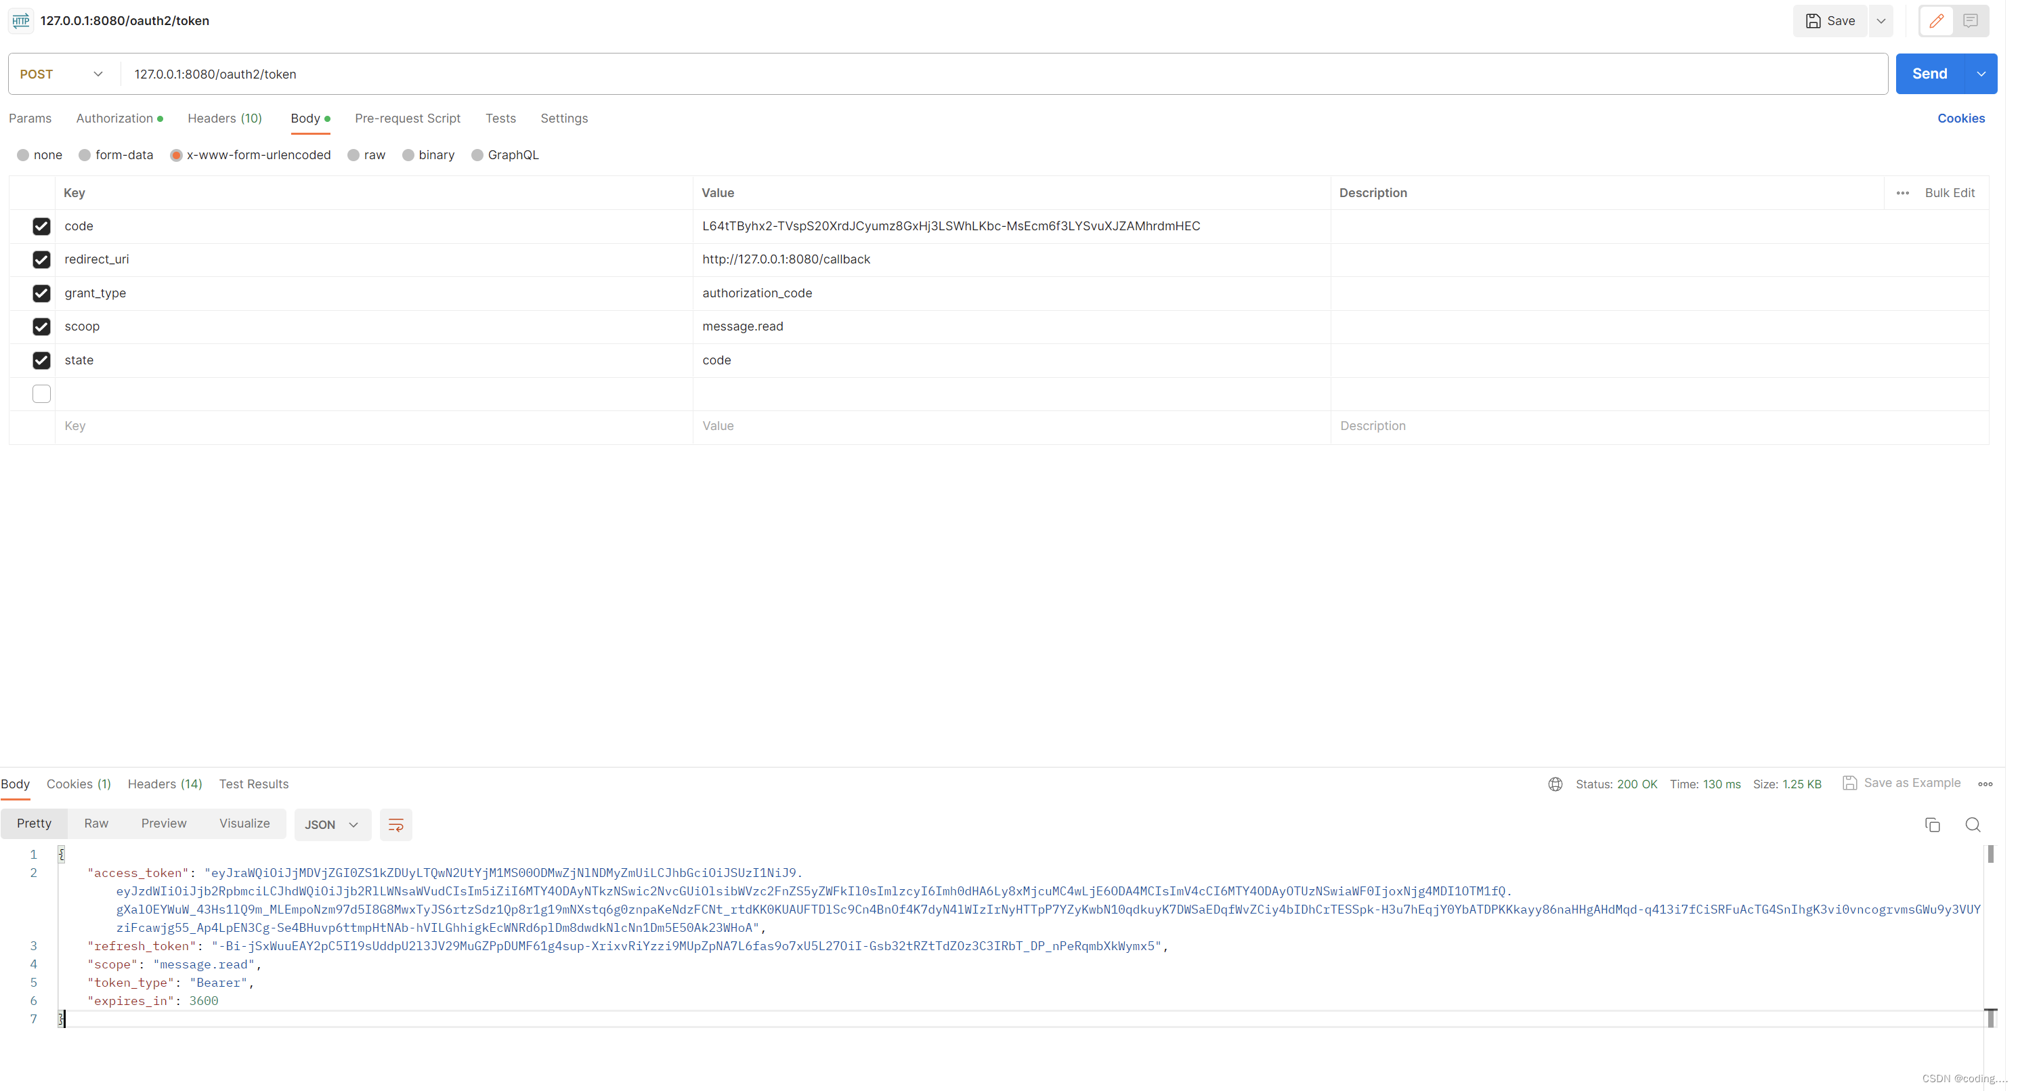This screenshot has height=1091, width=2018.
Task: Switch to the Params tab
Action: pos(30,119)
